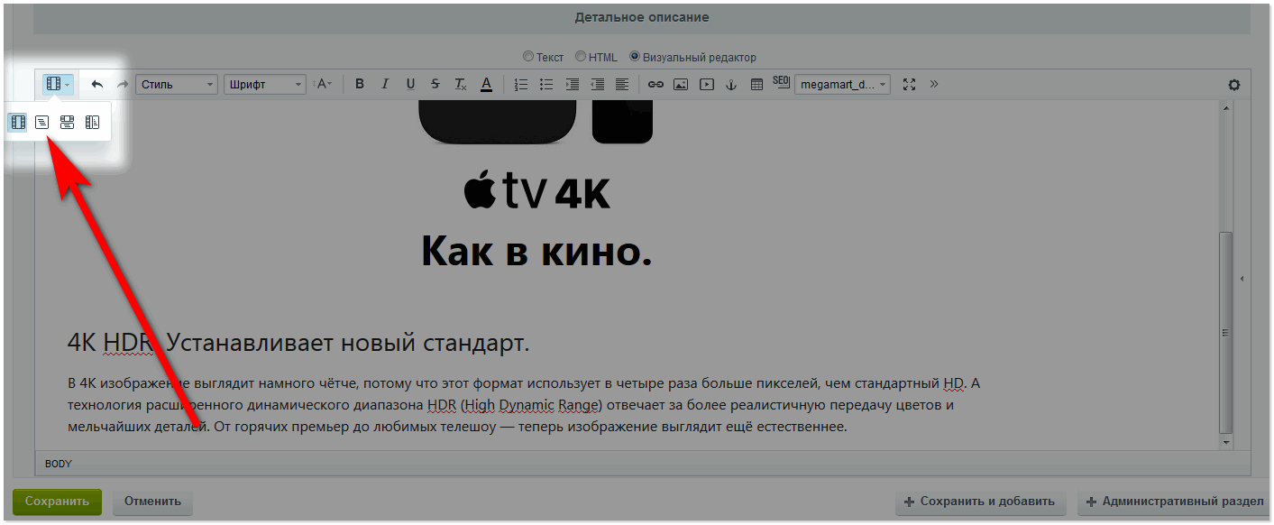The width and height of the screenshot is (1274, 525).
Task: Click the scrollbar up arrow
Action: (1224, 107)
